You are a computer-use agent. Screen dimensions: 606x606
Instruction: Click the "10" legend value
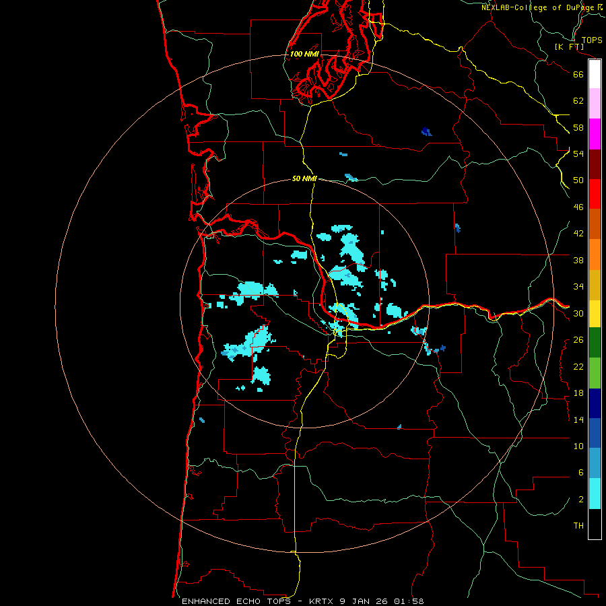coord(578,446)
